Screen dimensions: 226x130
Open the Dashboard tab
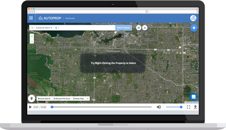(x=71, y=18)
